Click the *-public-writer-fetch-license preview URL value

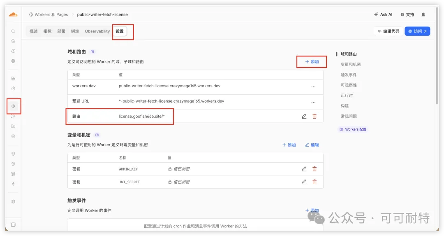[171, 101]
